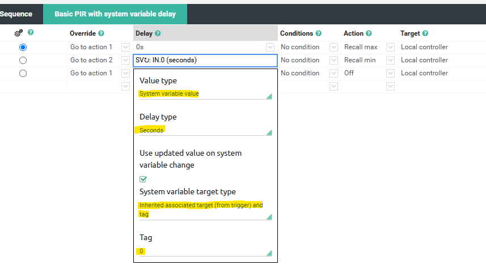This screenshot has width=486, height=269.
Task: Open the Target column help icon
Action: (x=425, y=33)
